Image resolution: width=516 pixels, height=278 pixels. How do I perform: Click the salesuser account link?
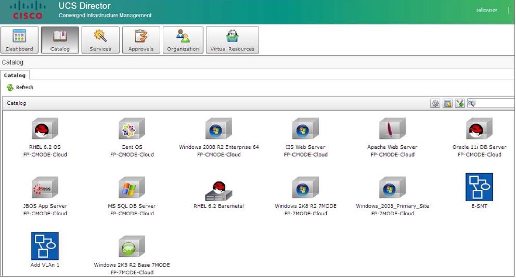coord(486,10)
